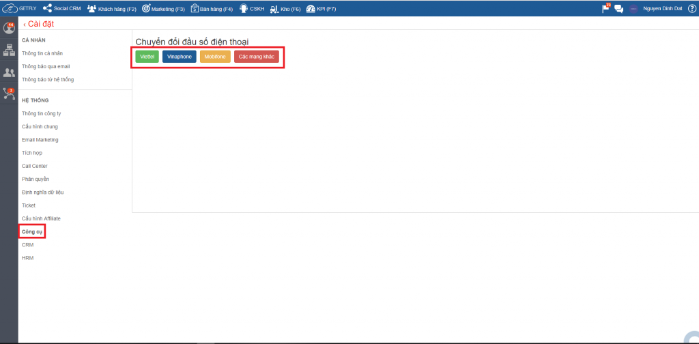
Task: Select Công cụ in the settings list
Action: tap(31, 231)
